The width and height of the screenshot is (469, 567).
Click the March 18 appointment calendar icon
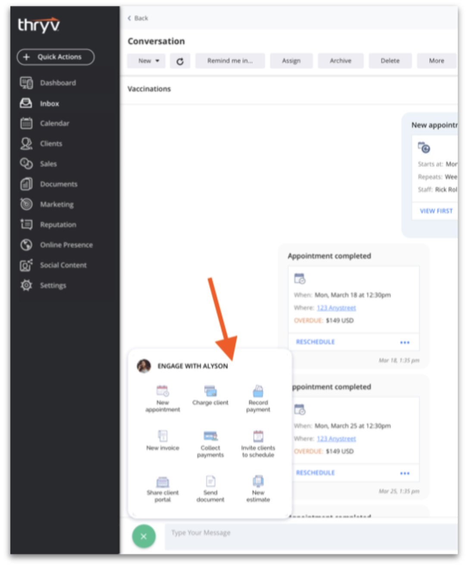[300, 279]
